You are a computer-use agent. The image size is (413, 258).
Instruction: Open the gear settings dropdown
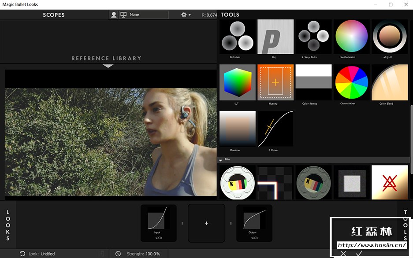point(186,15)
